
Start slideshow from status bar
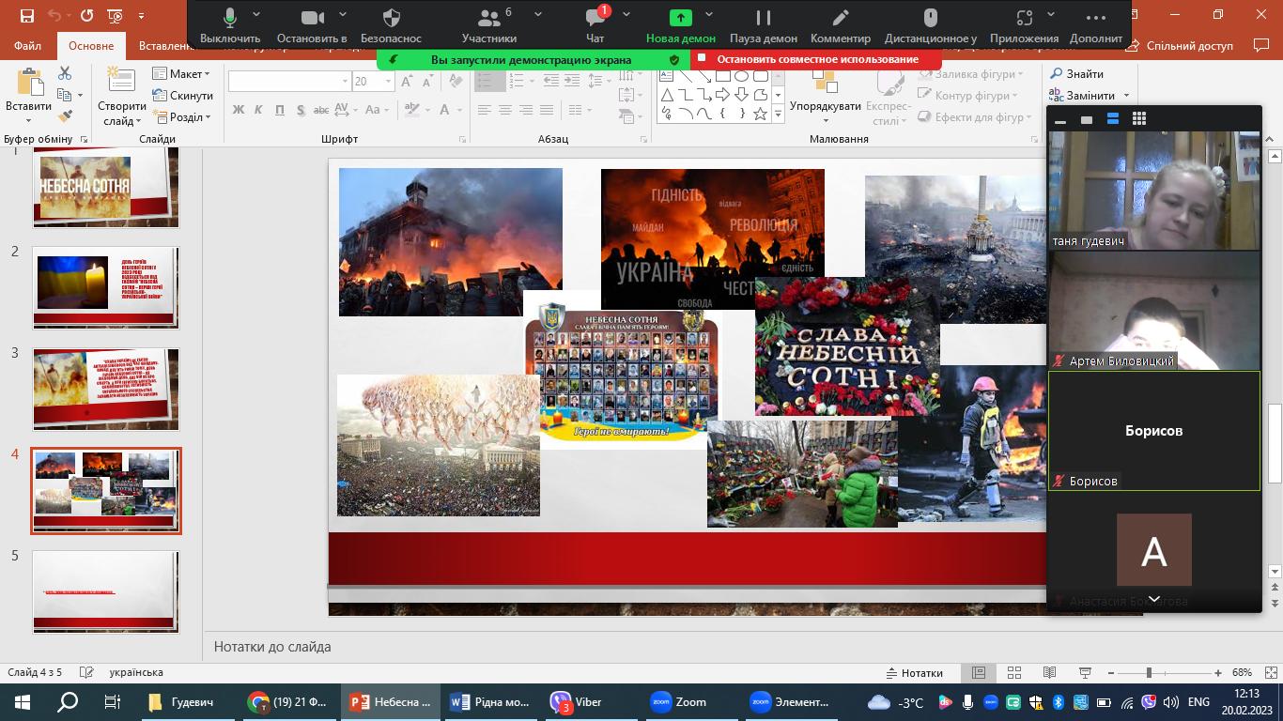coord(1085,673)
